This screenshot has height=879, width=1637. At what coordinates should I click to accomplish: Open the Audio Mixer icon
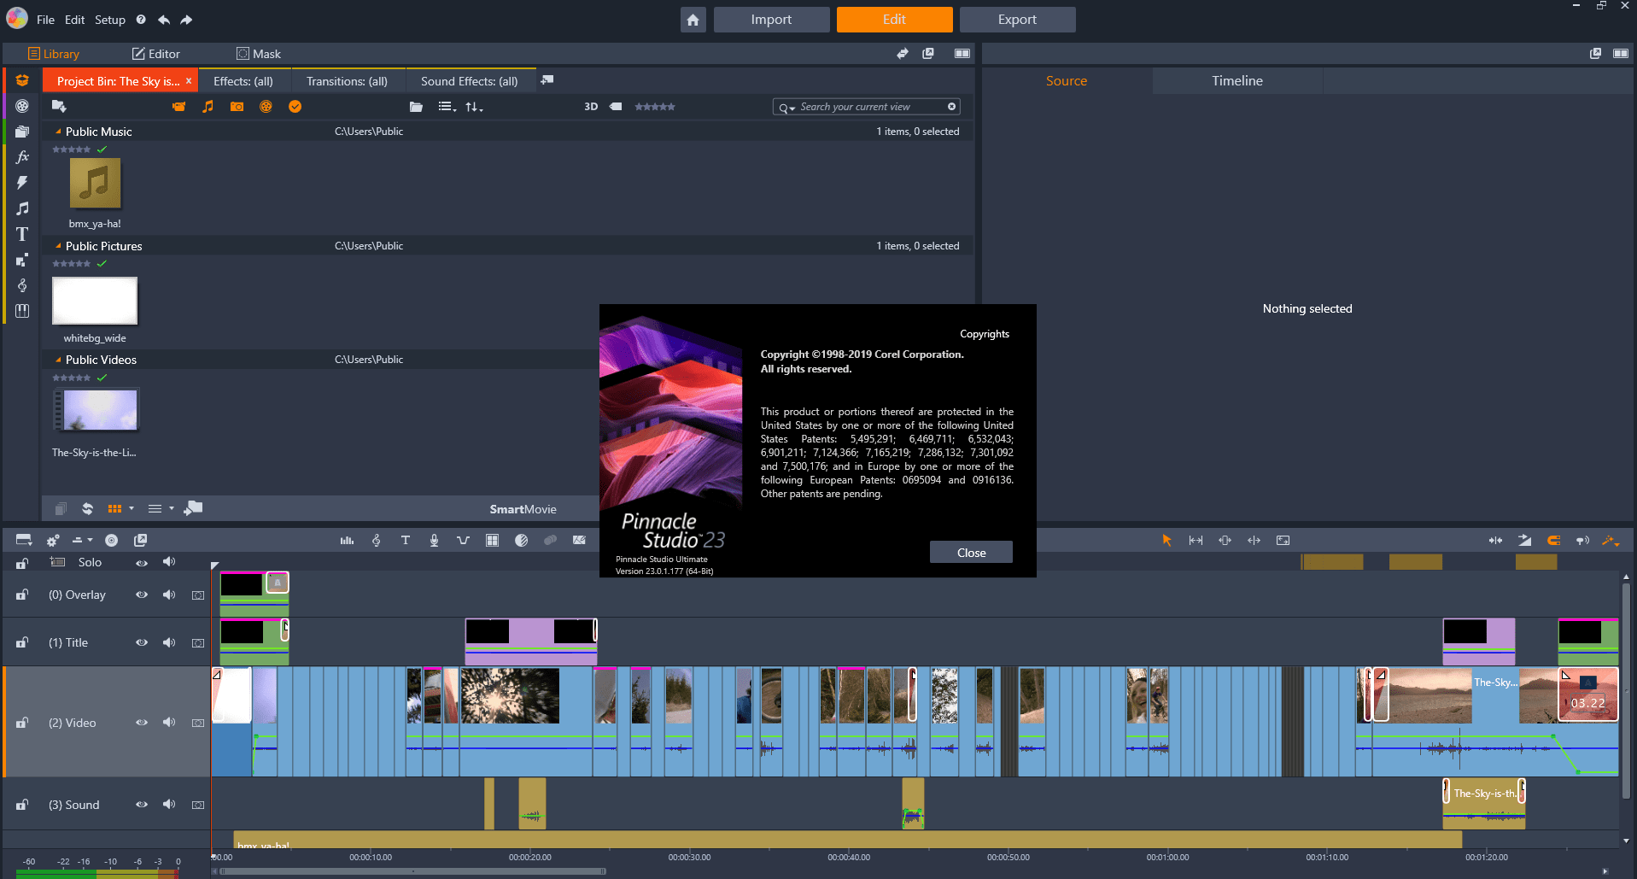tap(347, 540)
